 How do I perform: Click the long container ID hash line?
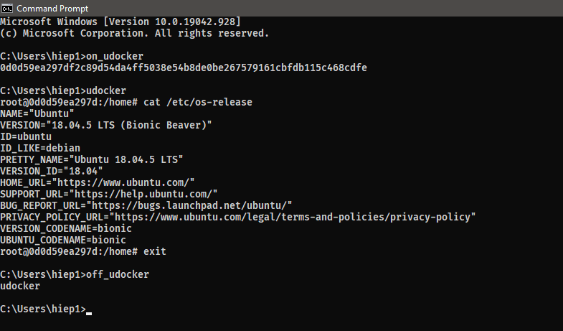point(184,67)
